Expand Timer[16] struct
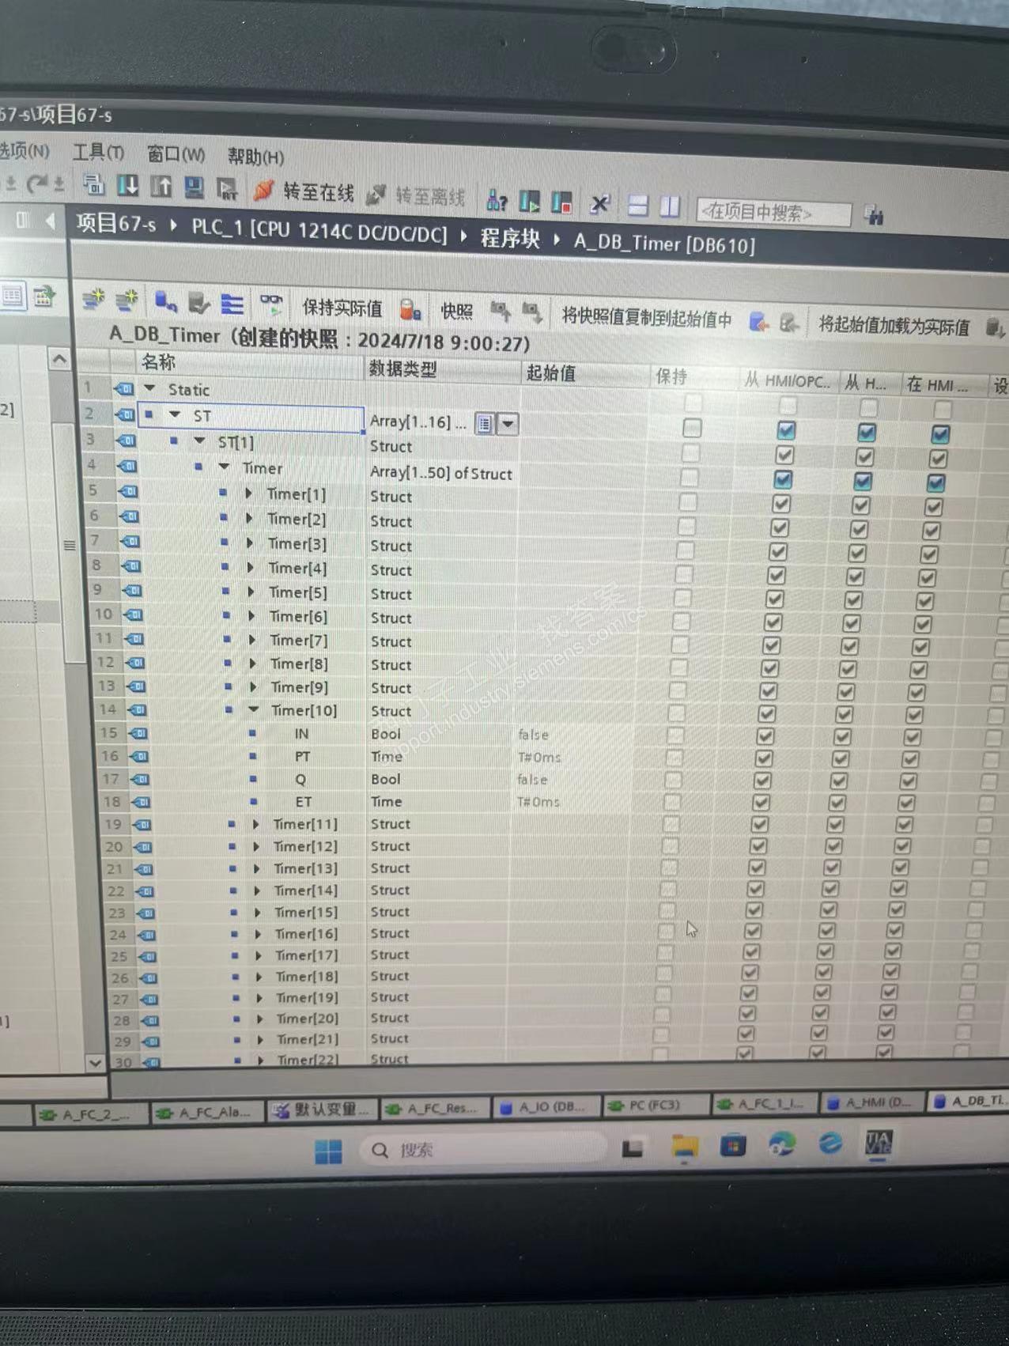Image resolution: width=1009 pixels, height=1346 pixels. click(x=258, y=934)
